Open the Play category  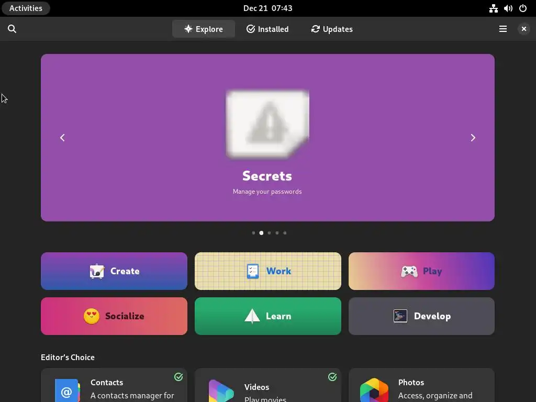pyautogui.click(x=421, y=271)
